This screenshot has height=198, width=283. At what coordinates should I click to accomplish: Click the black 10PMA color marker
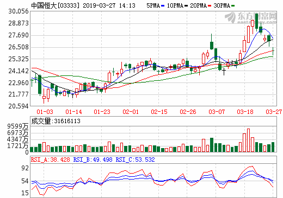tap(186, 6)
